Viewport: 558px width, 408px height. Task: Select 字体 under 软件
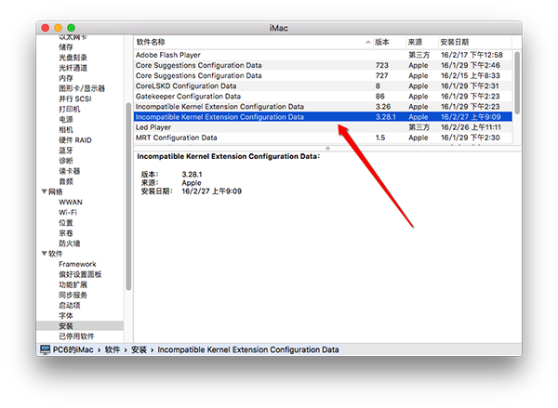(66, 315)
